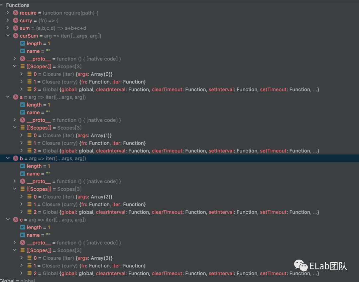Click length = 1 text under c
Image resolution: width=359 pixels, height=282 pixels.
pyautogui.click(x=38, y=227)
